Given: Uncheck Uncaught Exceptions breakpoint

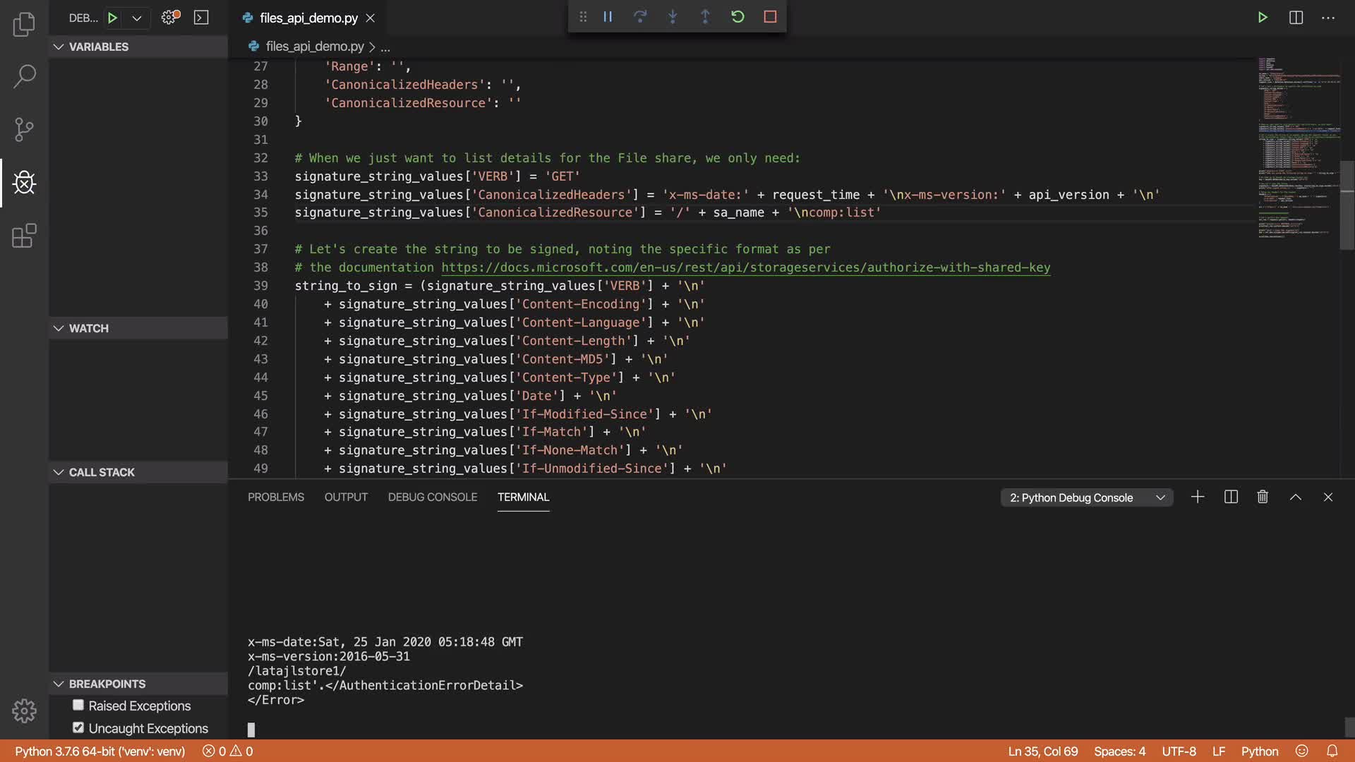Looking at the screenshot, I should pos(78,728).
